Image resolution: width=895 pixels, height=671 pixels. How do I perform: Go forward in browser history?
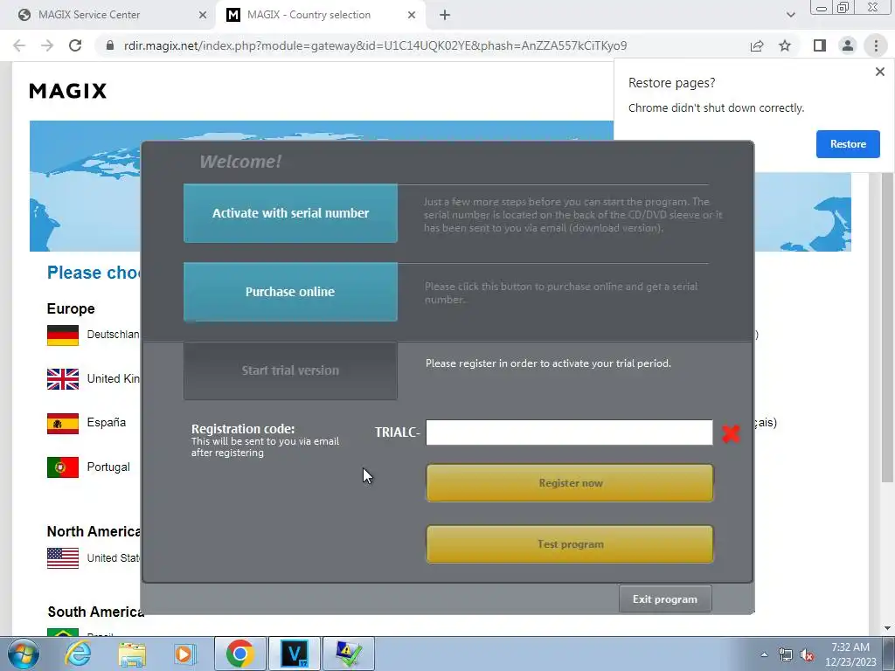pos(47,45)
